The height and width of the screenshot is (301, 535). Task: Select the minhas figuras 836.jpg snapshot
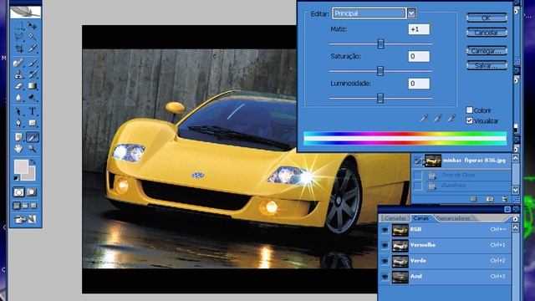(x=461, y=161)
